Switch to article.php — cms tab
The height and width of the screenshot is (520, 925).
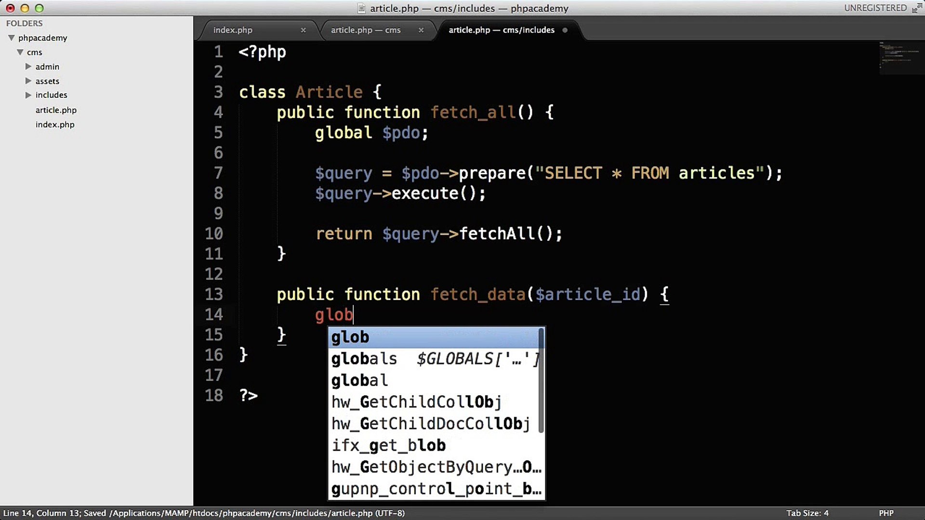point(366,30)
